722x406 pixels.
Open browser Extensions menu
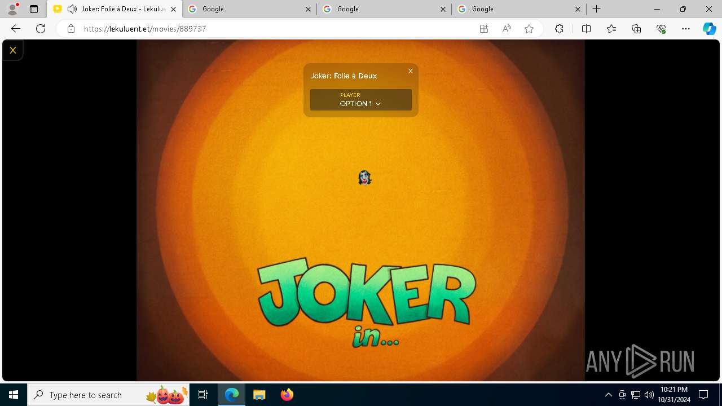(559, 29)
